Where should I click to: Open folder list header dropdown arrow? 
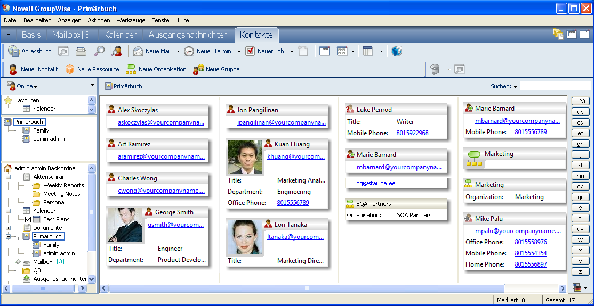tap(92, 85)
